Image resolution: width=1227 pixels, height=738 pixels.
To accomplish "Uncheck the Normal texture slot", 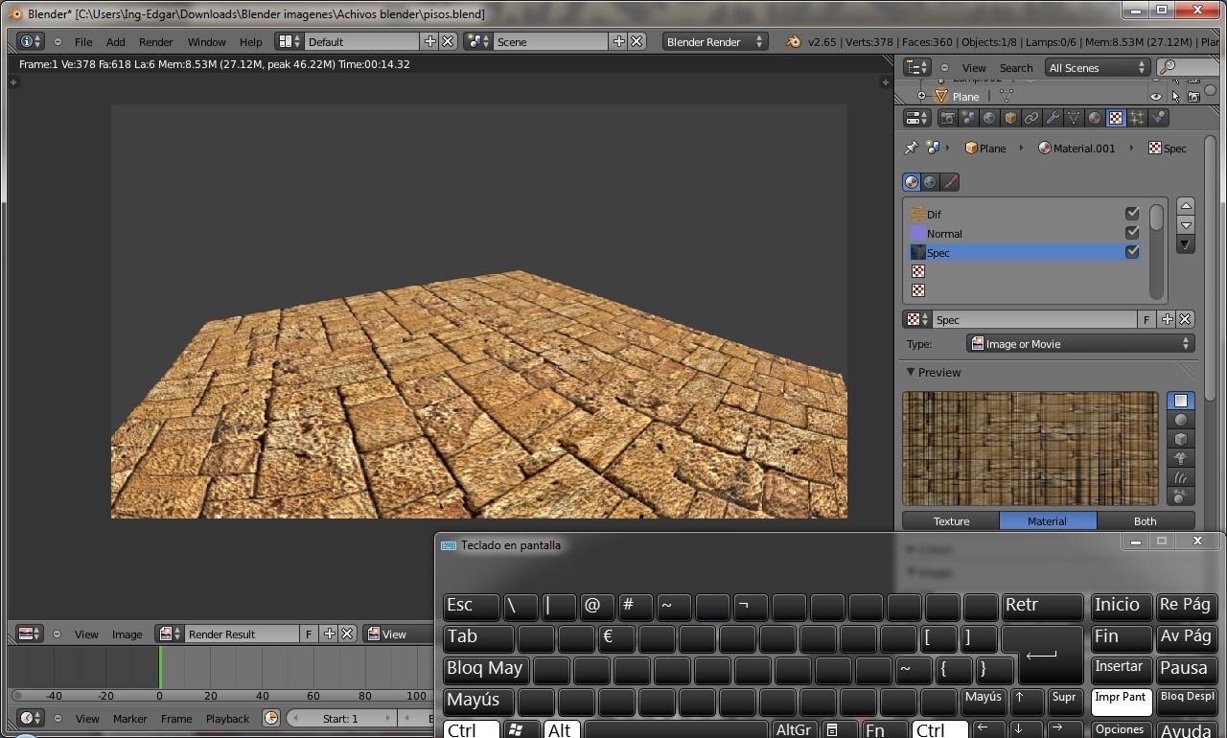I will pyautogui.click(x=1132, y=233).
